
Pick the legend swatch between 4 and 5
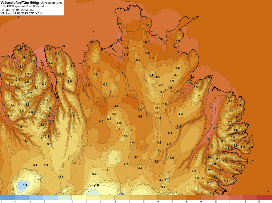coord(136,198)
